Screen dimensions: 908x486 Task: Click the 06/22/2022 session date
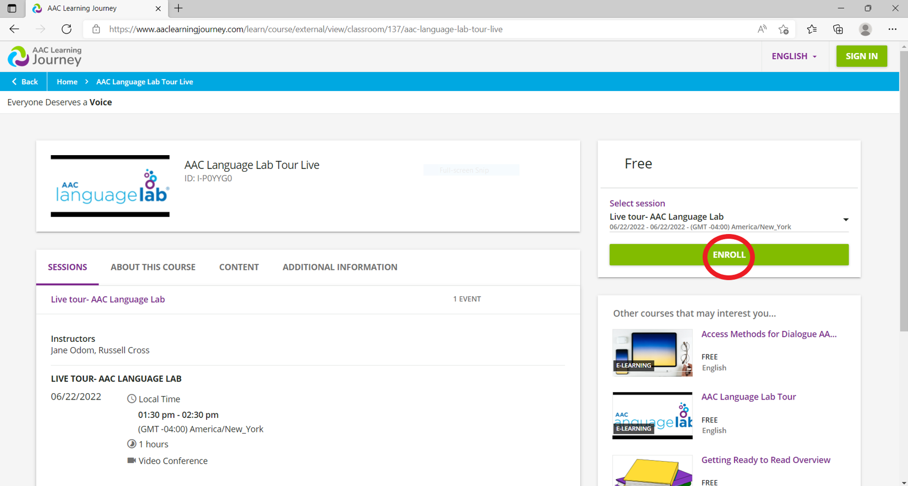(x=76, y=397)
